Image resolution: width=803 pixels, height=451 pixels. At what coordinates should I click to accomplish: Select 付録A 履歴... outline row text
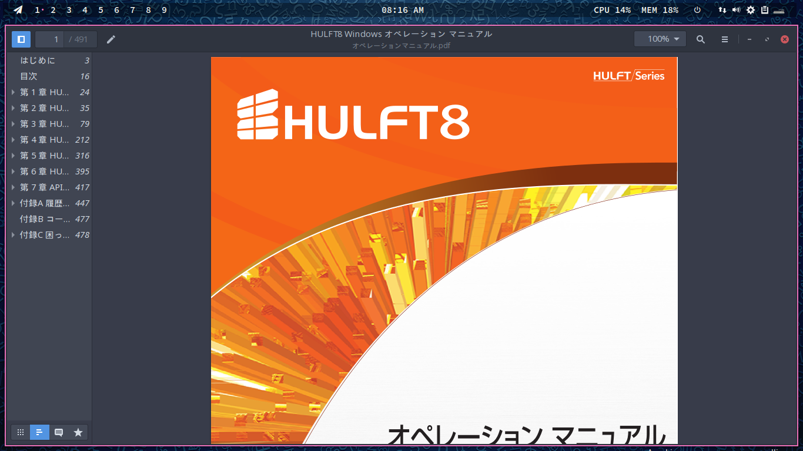point(45,203)
